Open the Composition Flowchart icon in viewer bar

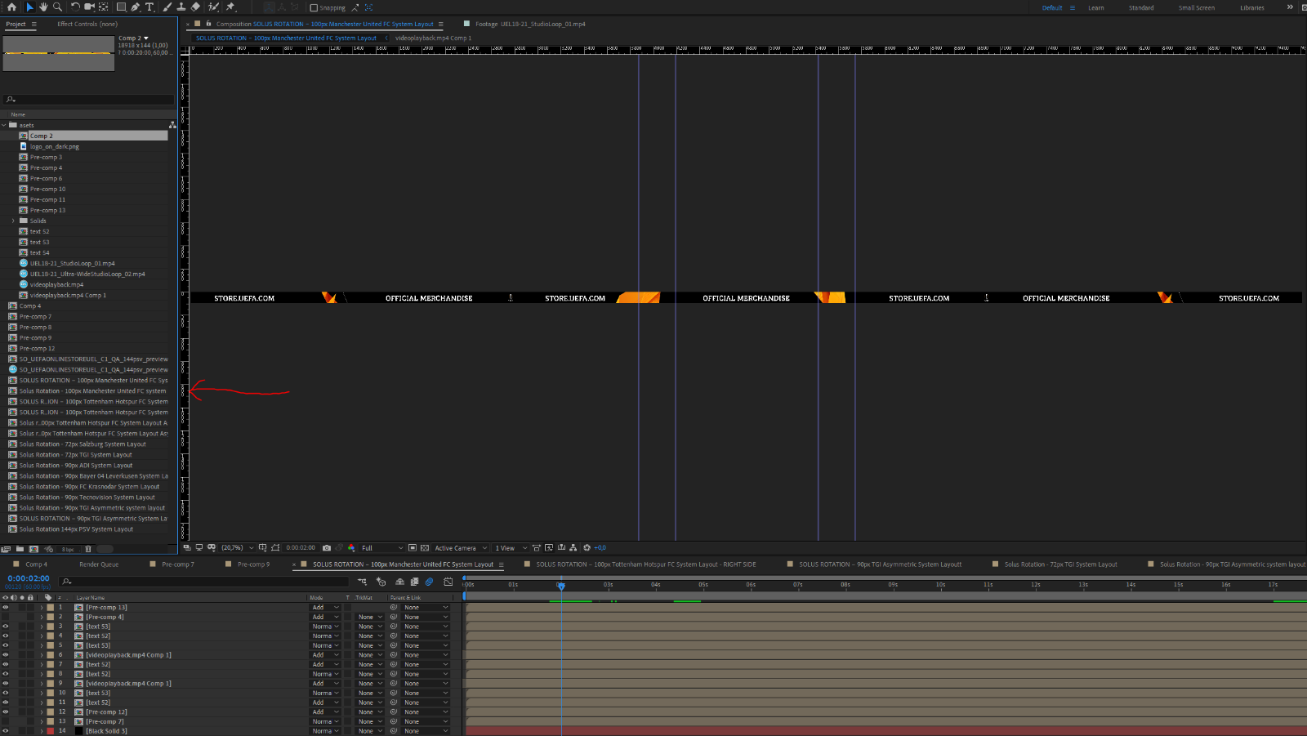(x=573, y=548)
